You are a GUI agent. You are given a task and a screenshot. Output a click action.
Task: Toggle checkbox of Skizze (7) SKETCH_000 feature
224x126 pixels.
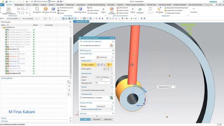coord(6,47)
